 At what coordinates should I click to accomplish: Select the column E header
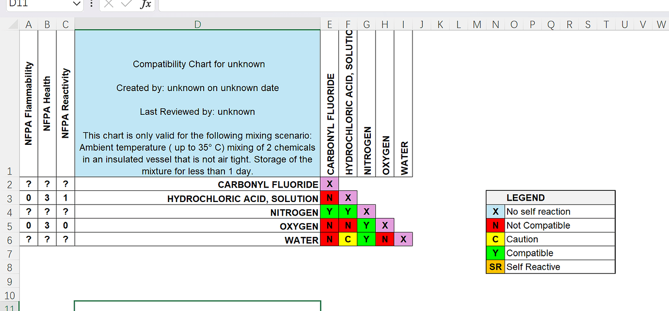click(330, 25)
